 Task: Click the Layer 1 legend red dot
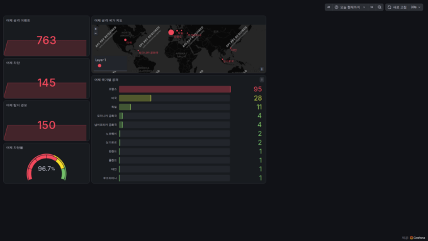(99, 65)
